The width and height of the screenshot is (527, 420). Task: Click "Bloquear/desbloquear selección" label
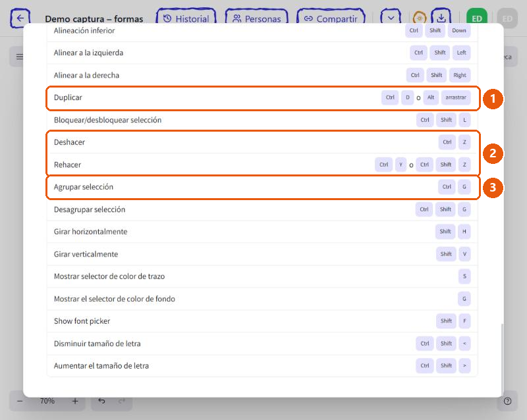click(x=107, y=120)
